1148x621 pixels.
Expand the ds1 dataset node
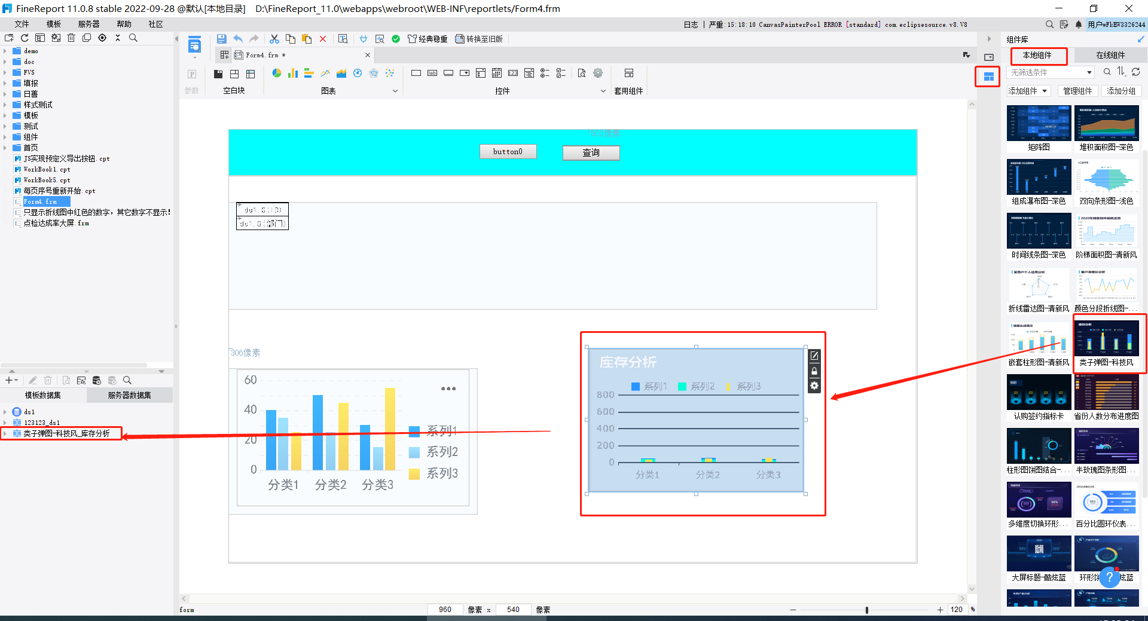[x=5, y=412]
